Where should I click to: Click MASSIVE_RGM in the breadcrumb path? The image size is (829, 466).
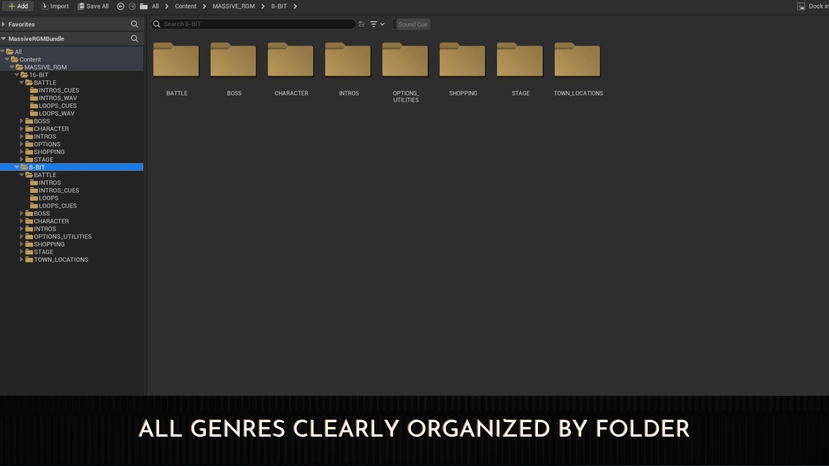(233, 6)
